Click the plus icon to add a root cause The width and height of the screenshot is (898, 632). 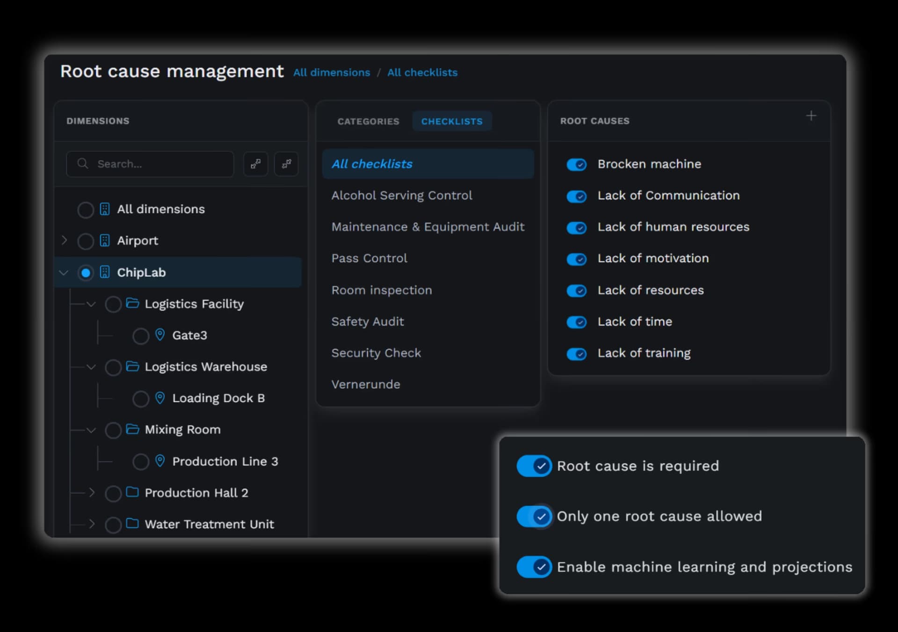(811, 116)
